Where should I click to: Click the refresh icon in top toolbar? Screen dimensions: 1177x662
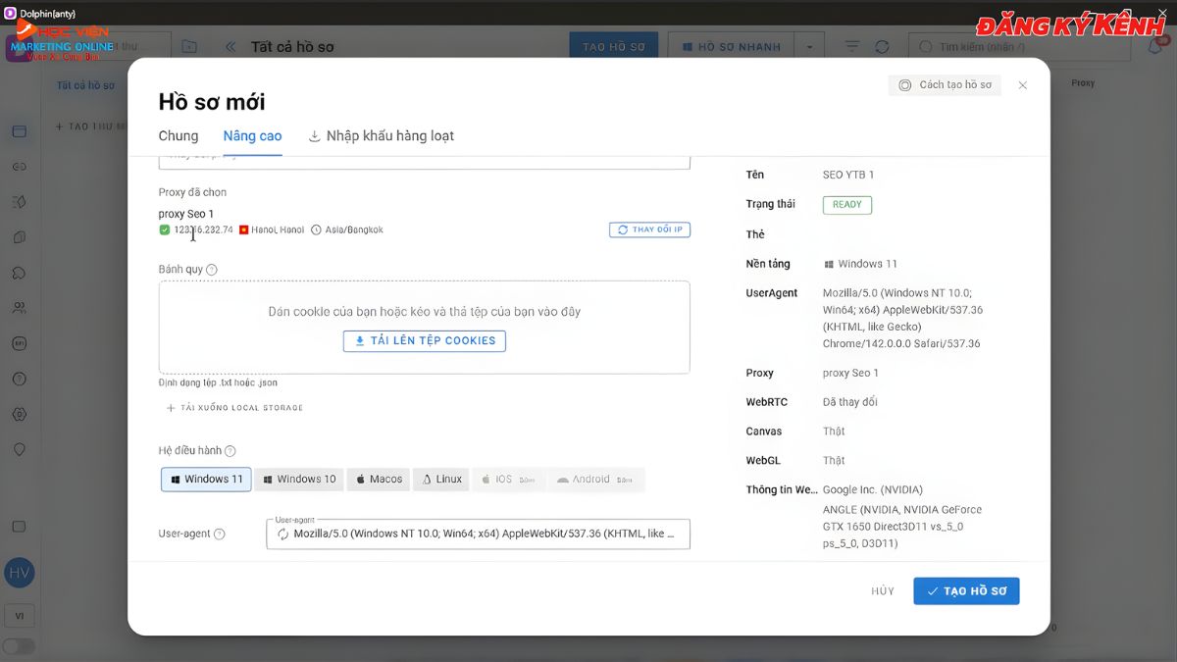tap(882, 47)
